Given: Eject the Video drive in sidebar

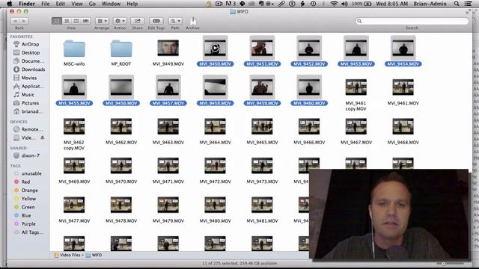Looking at the screenshot, I should point(43,137).
